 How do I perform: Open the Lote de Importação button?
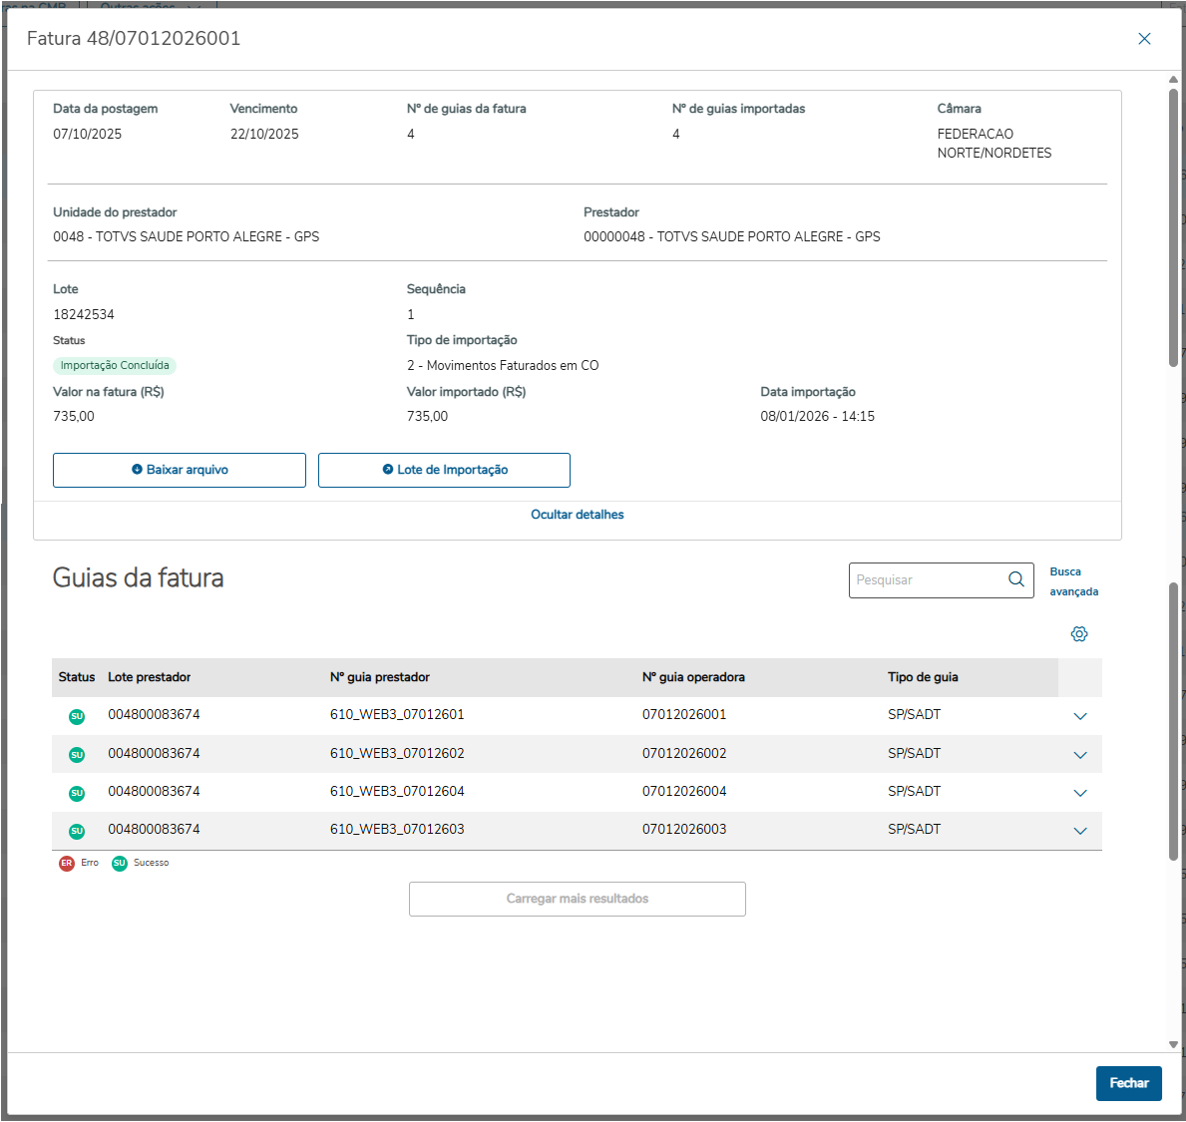point(444,471)
